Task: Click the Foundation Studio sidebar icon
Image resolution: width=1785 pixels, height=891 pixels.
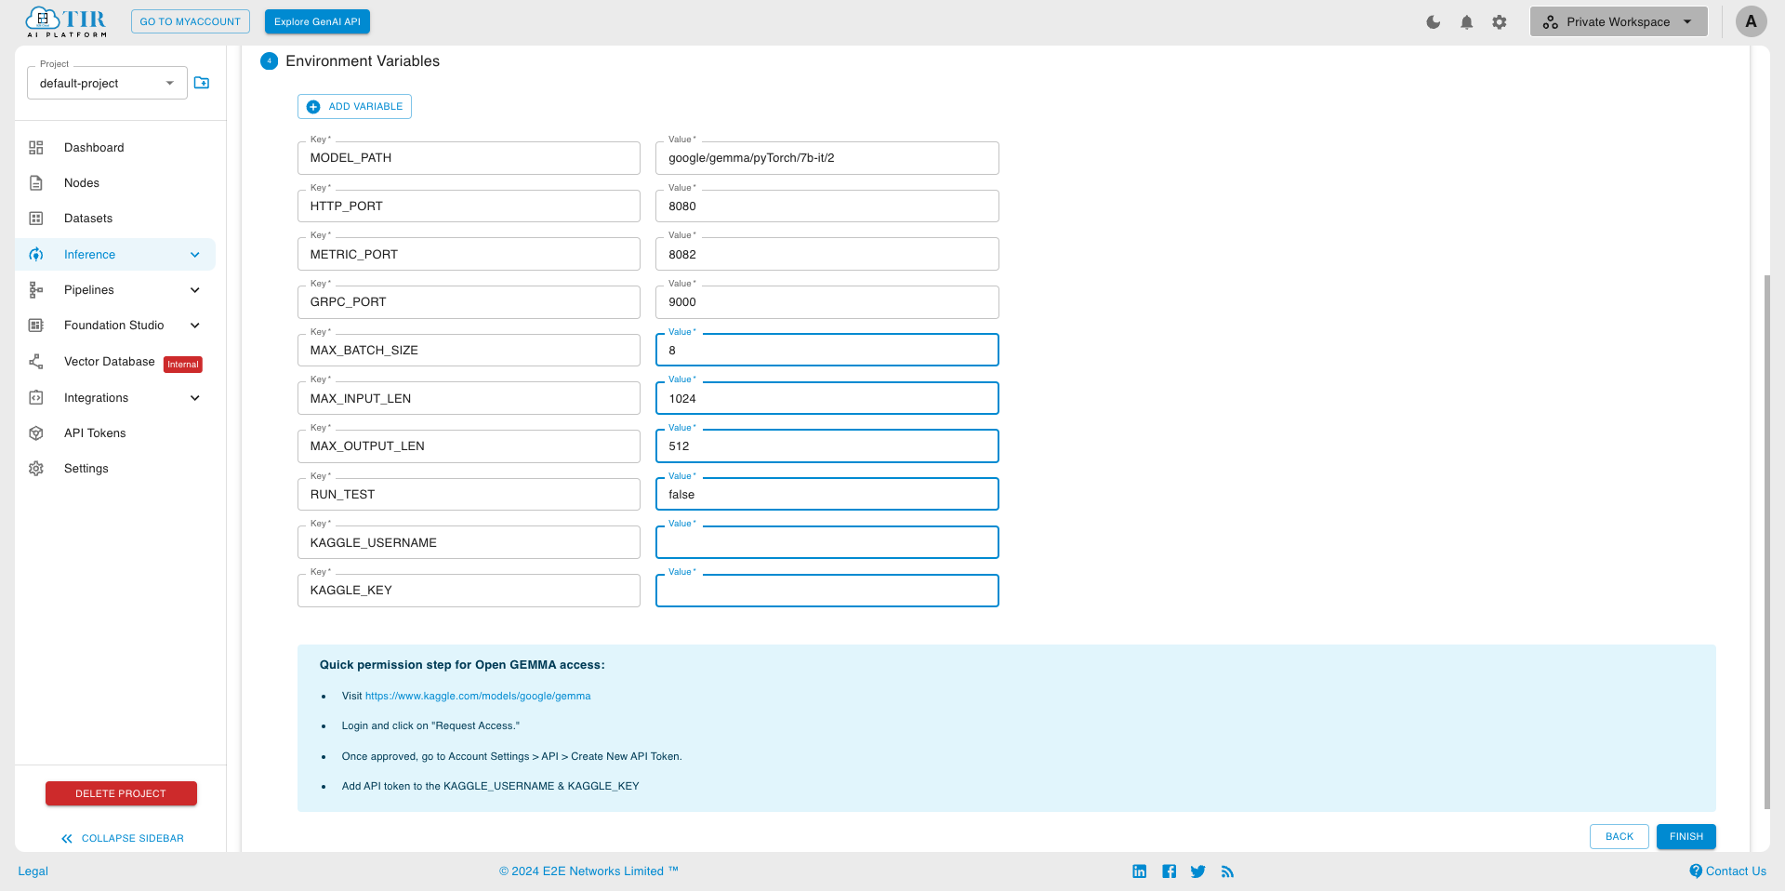Action: click(x=36, y=326)
